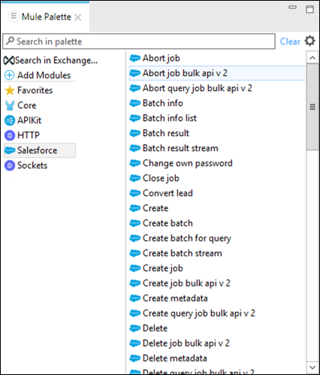The height and width of the screenshot is (375, 320).
Task: Click the icon beside Delete
Action: coord(135,328)
